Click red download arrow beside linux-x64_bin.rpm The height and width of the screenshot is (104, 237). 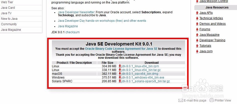[x=120, y=66]
